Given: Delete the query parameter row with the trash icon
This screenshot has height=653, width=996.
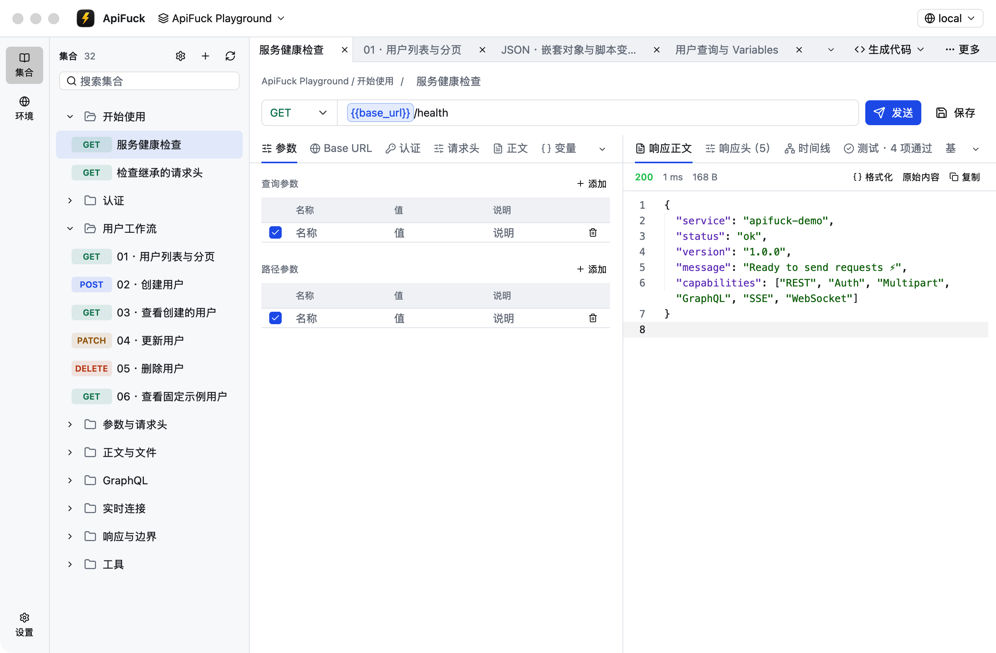Looking at the screenshot, I should (593, 232).
